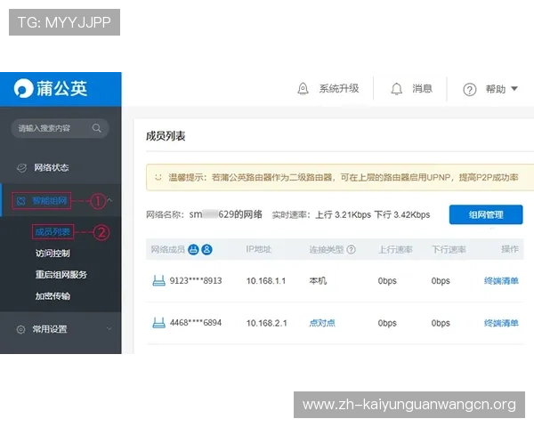Image resolution: width=534 pixels, height=427 pixels.
Task: Open 重启组网服务 submenu item
Action: click(x=61, y=275)
